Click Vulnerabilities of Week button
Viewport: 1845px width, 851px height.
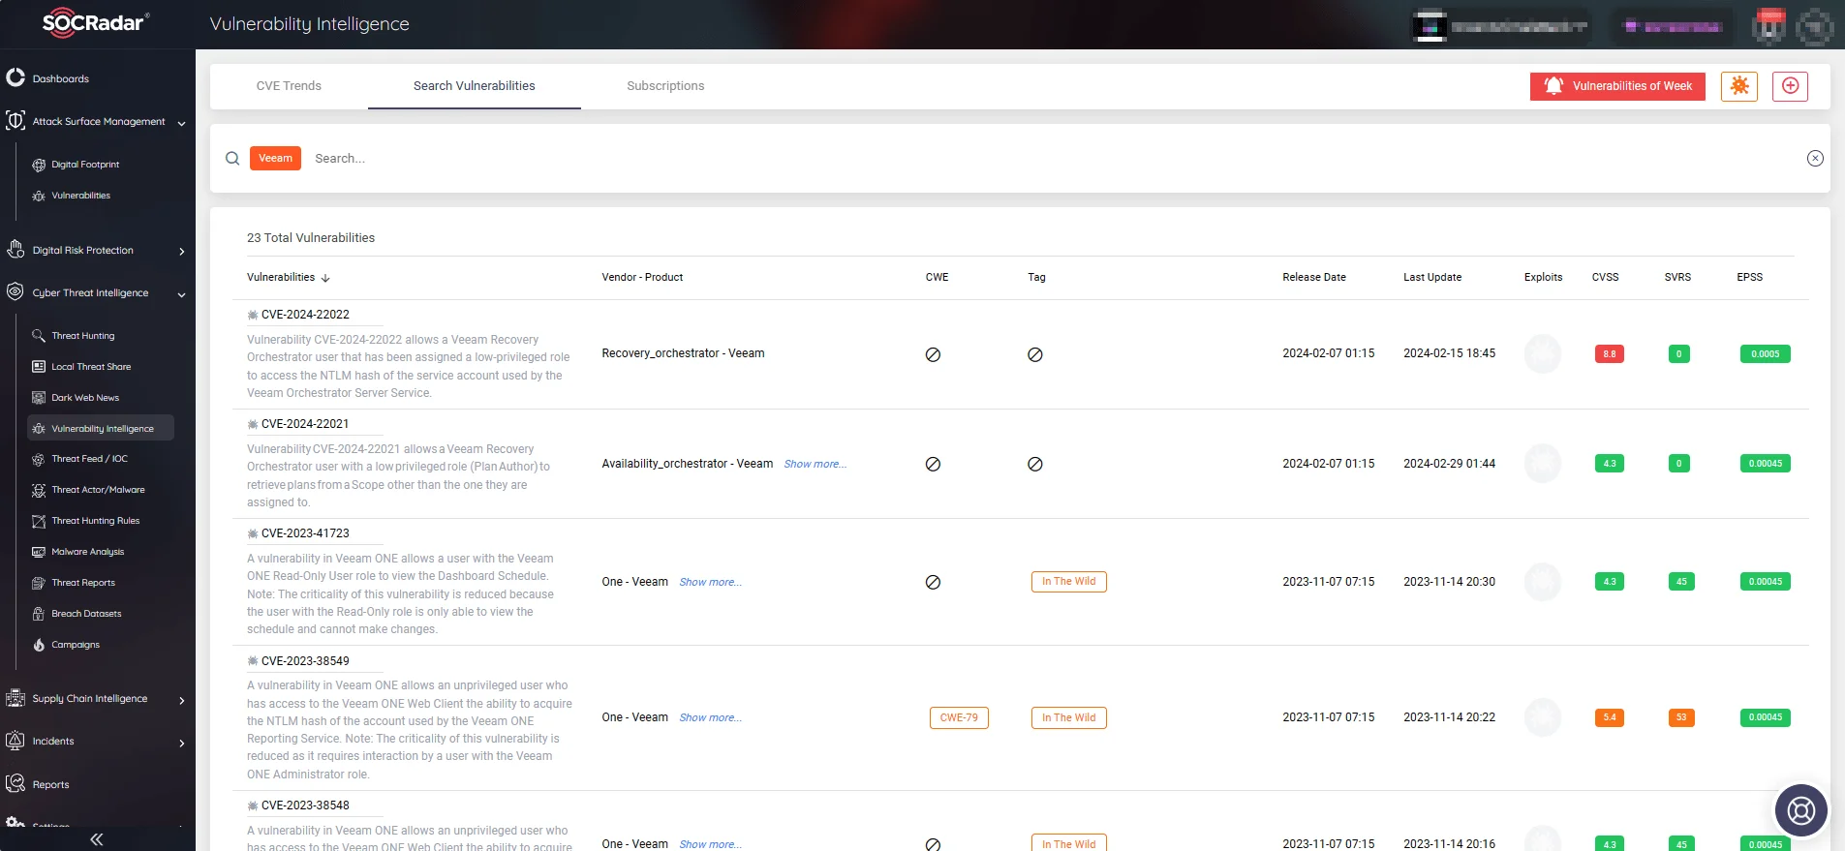tap(1617, 86)
